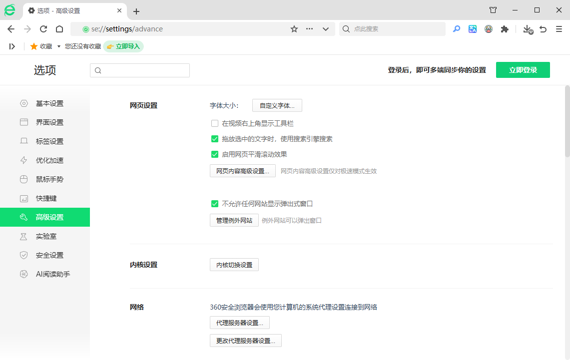570x360 pixels.
Task: Open a new tab with the plus button
Action: 137,10
